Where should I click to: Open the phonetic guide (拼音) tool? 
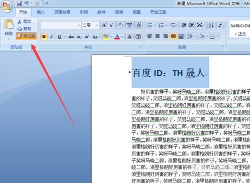pos(129,25)
